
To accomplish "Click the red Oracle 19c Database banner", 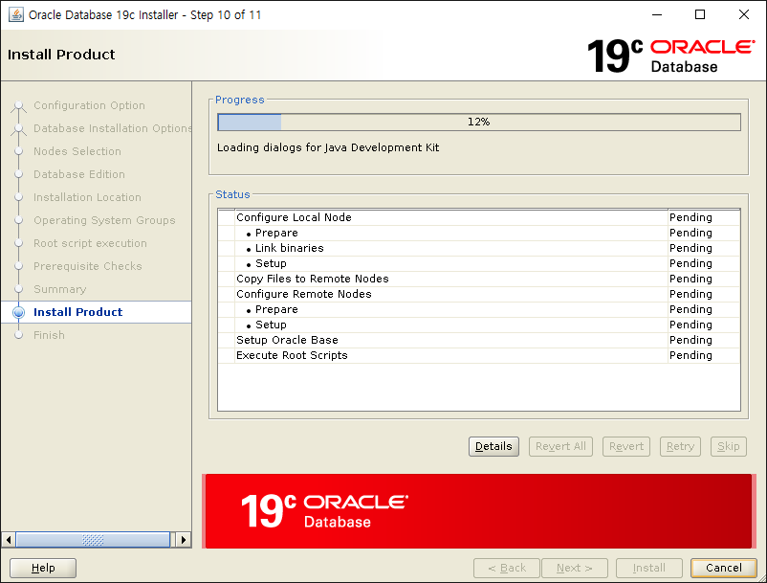I will [479, 511].
